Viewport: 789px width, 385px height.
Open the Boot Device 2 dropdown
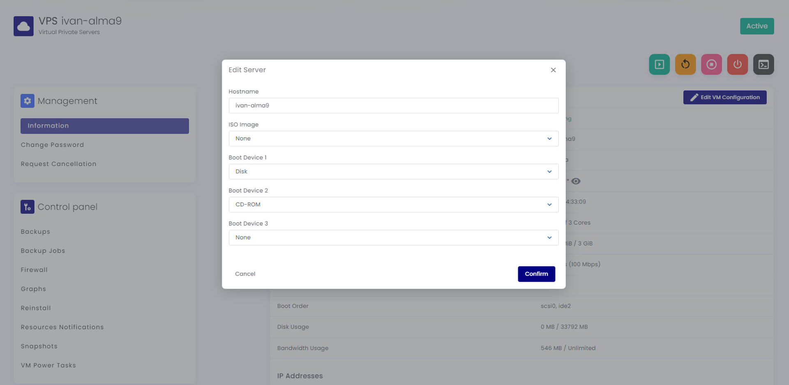point(393,205)
